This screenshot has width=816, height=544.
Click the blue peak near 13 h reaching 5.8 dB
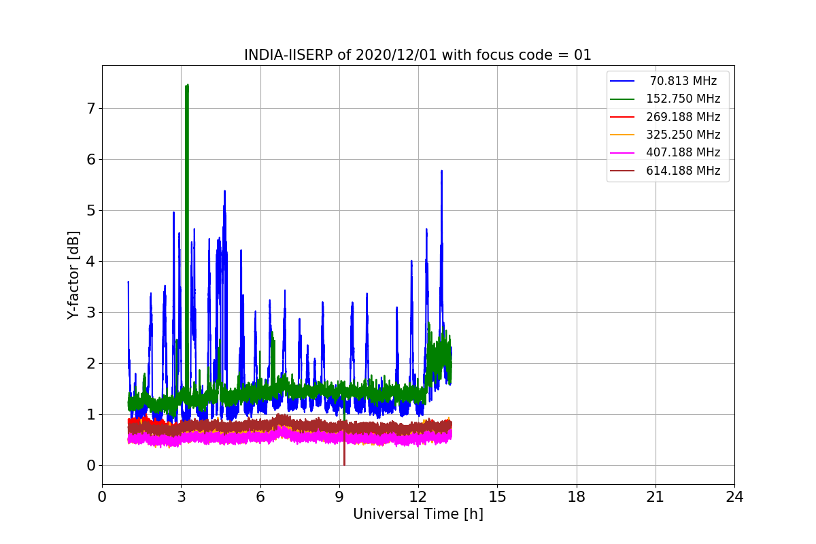441,172
